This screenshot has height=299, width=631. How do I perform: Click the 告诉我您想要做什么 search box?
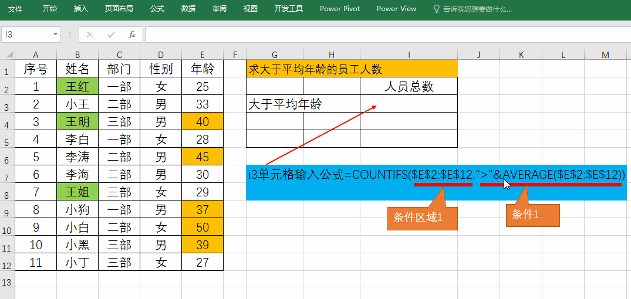(477, 9)
